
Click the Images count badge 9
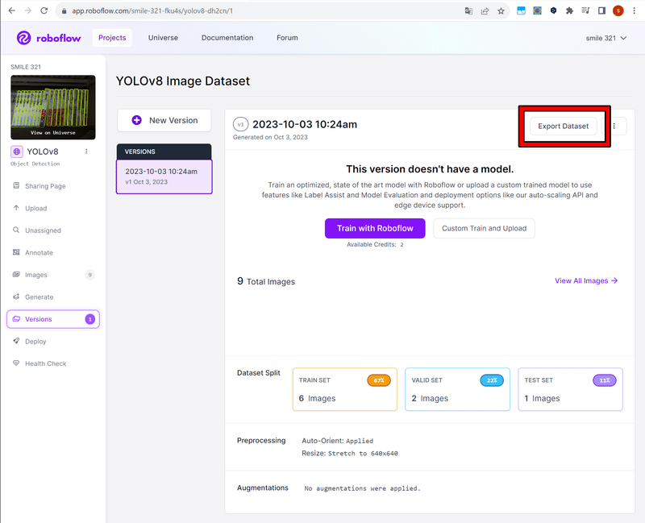click(90, 275)
